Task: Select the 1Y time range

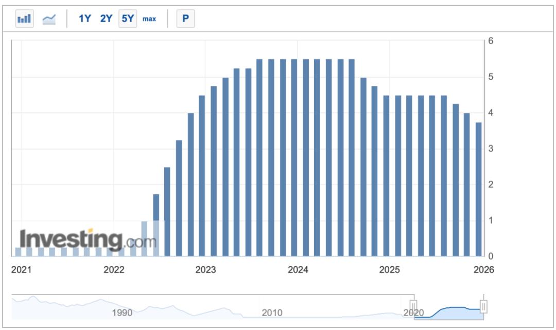Action: (84, 19)
